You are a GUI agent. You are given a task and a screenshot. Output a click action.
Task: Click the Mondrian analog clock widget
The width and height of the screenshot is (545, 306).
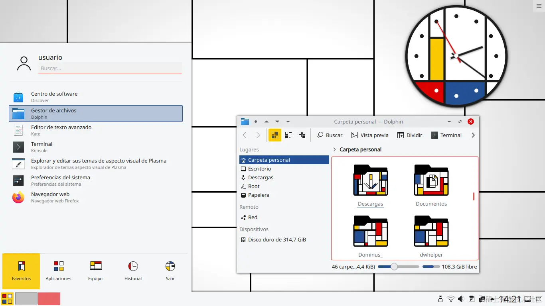(x=456, y=56)
